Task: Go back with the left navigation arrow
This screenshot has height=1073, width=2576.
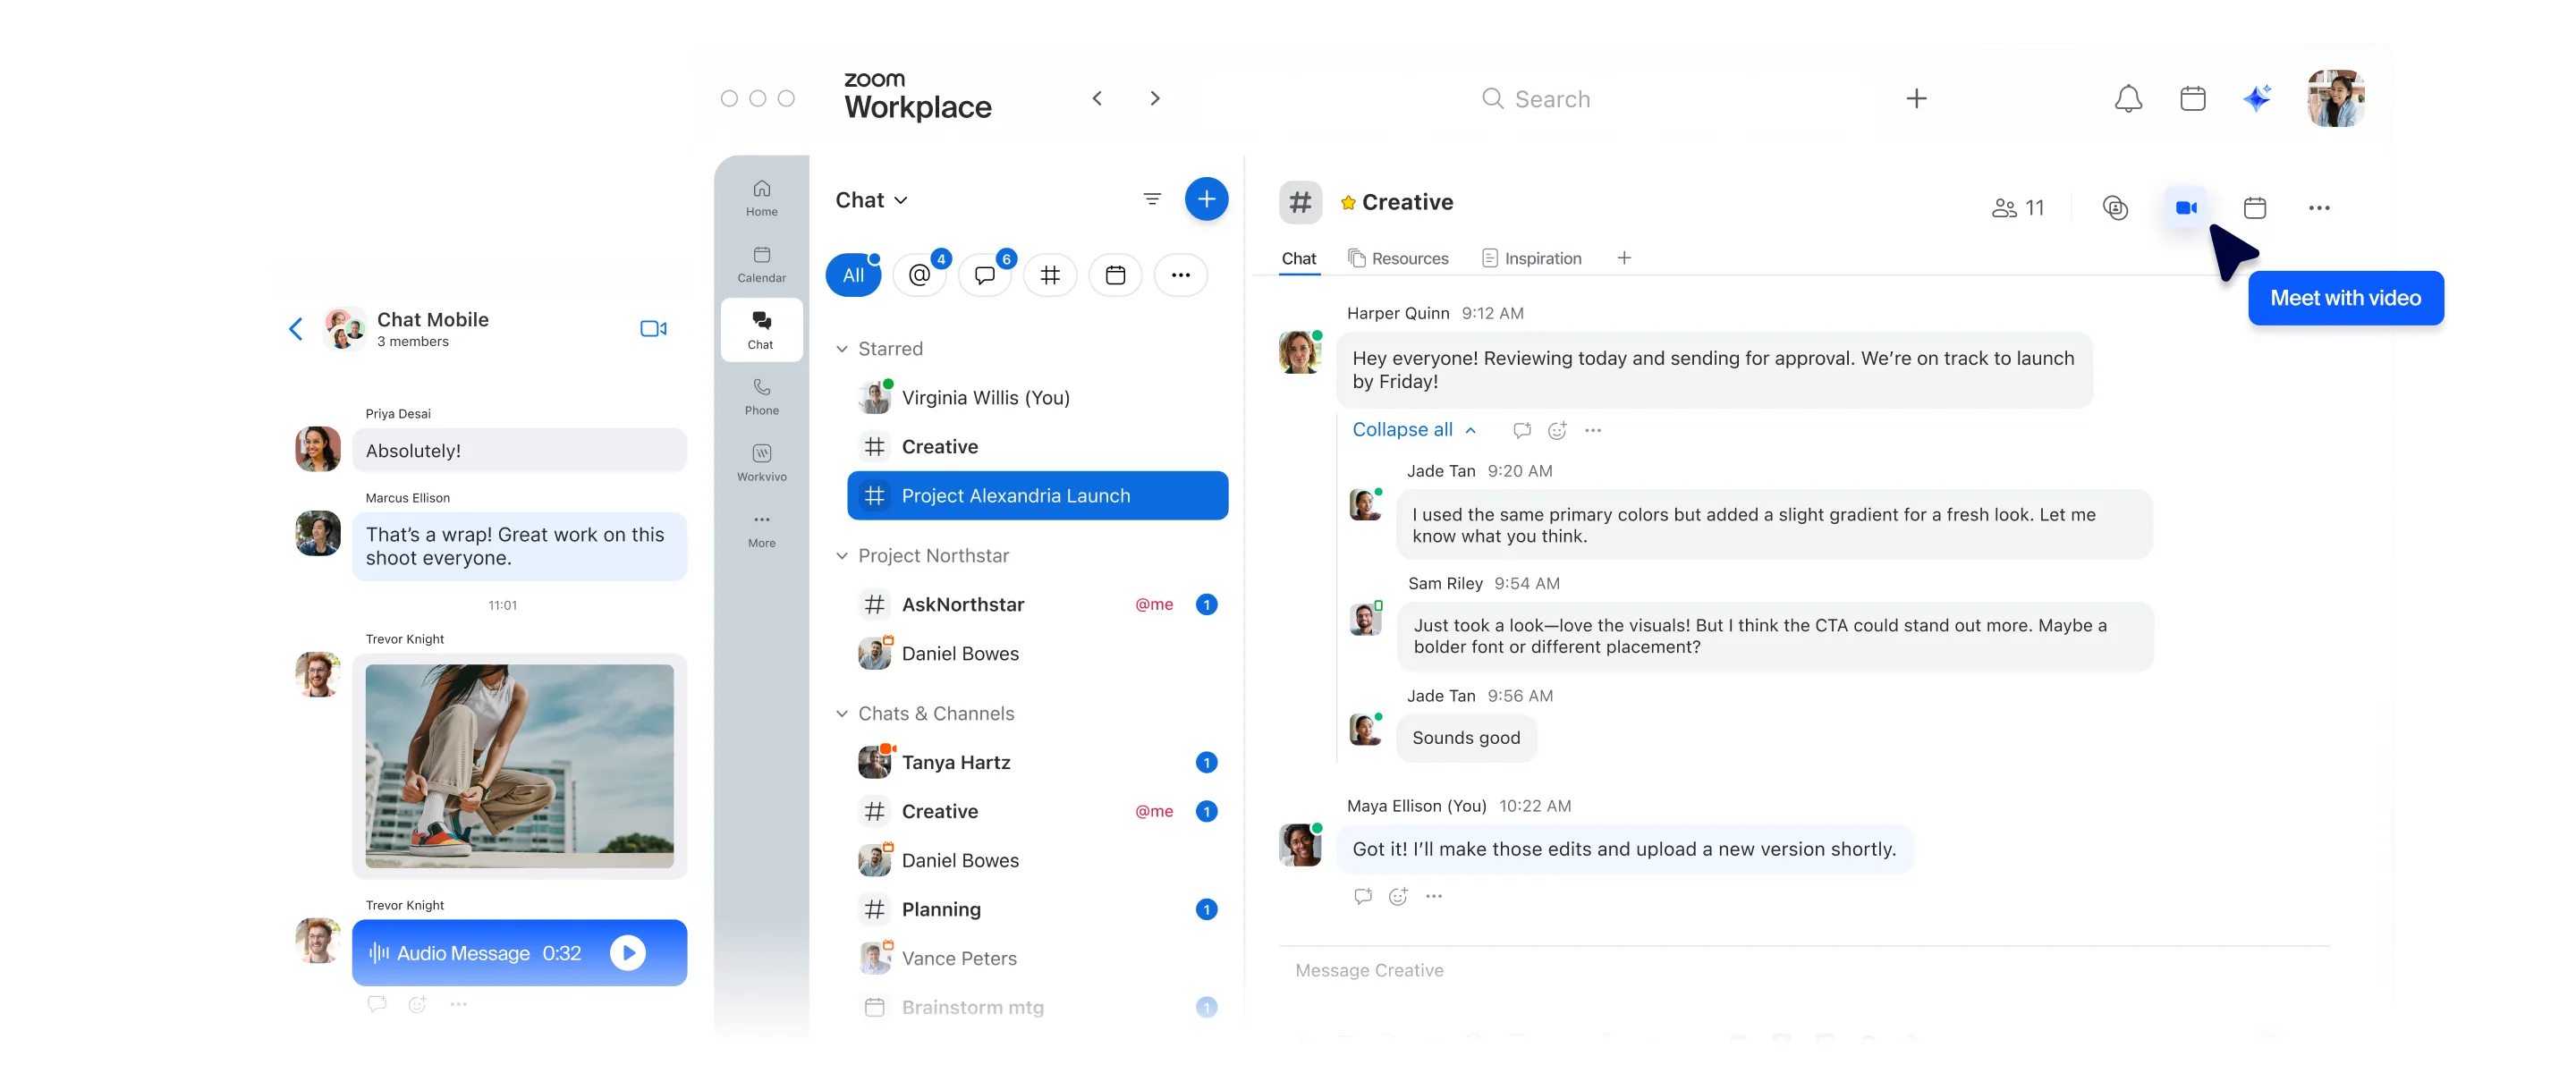Action: (x=1097, y=98)
